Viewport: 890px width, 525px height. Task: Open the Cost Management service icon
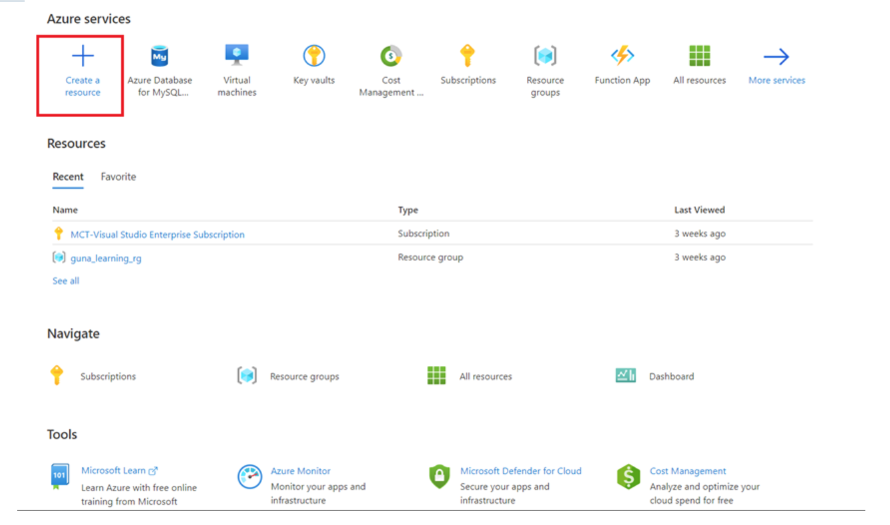click(x=391, y=56)
